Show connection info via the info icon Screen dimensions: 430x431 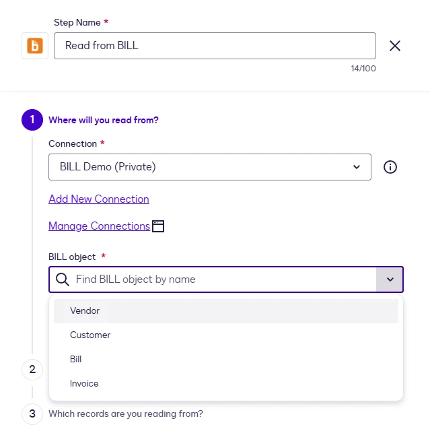tap(390, 167)
